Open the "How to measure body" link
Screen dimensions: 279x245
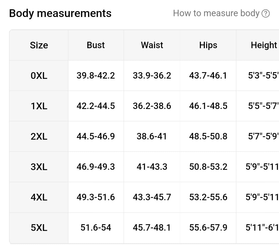[x=216, y=13]
